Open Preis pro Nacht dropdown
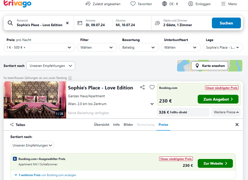The height and width of the screenshot is (180, 248). [39, 47]
